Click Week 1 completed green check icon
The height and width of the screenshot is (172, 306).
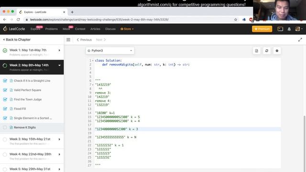(5, 51)
